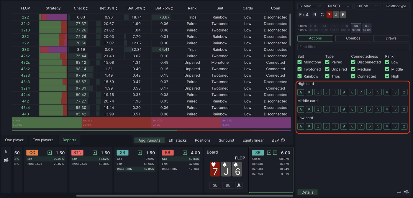This screenshot has width=413, height=198.
Task: Uncheck the Disconnected checkbox
Action: (x=353, y=62)
